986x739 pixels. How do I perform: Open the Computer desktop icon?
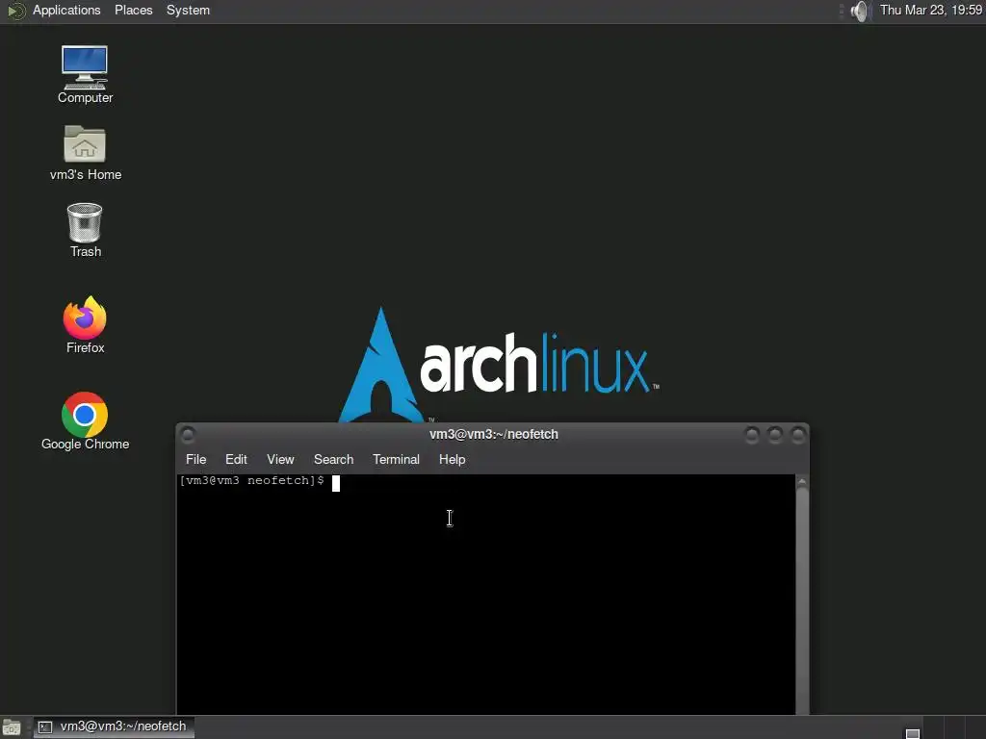(85, 74)
